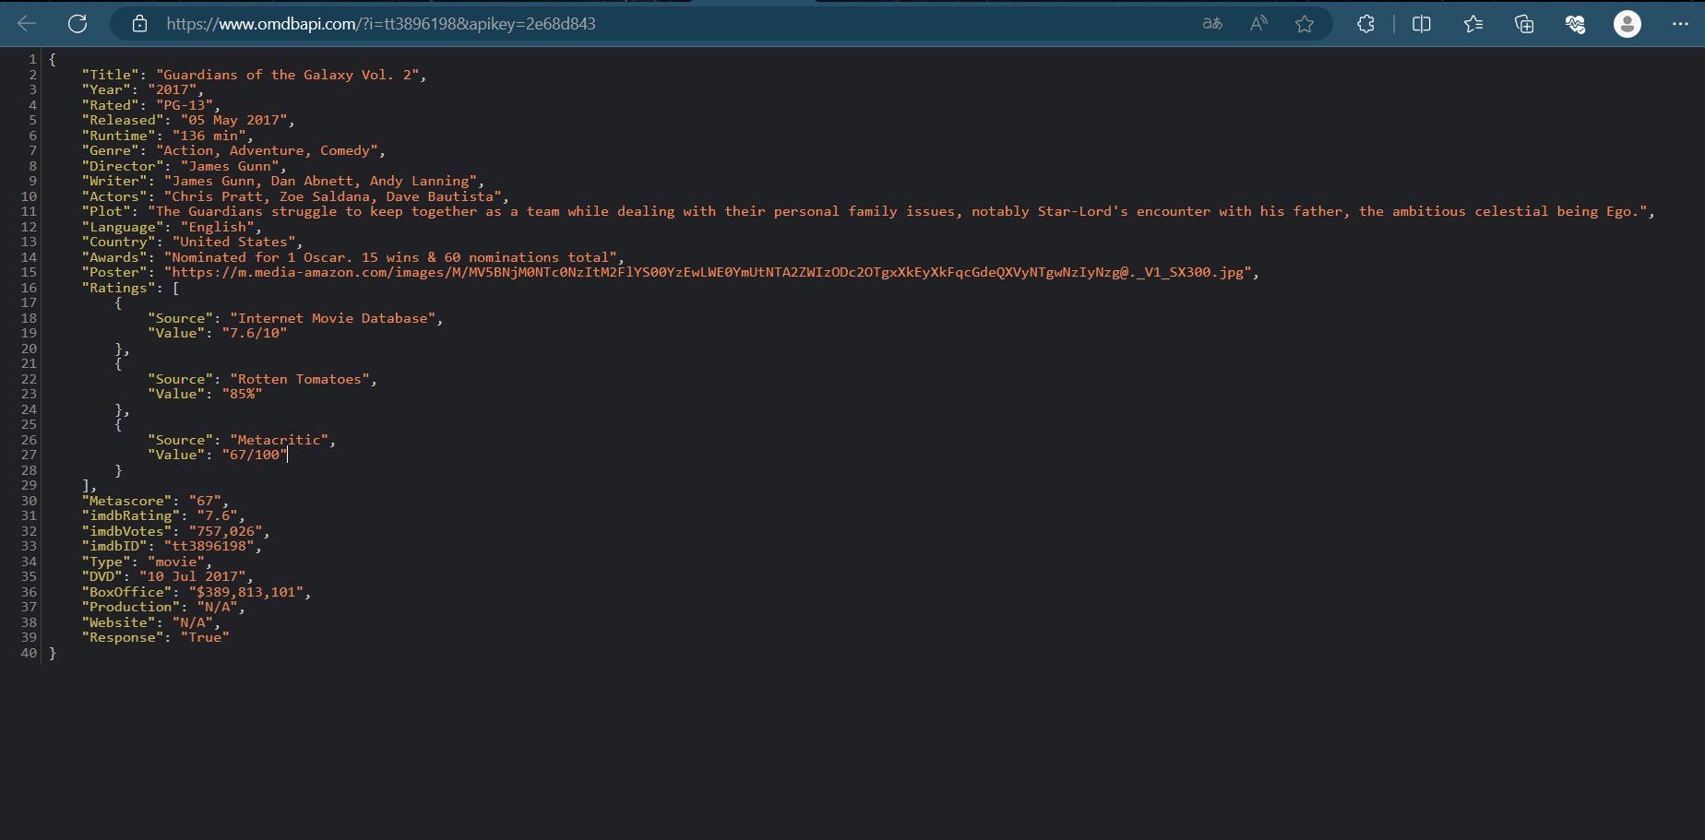
Task: Open the Favorites list icon
Action: [1473, 24]
